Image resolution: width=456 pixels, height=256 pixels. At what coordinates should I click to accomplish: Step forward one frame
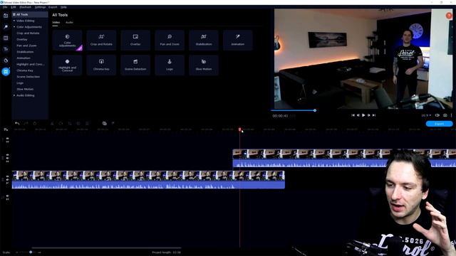(369, 115)
